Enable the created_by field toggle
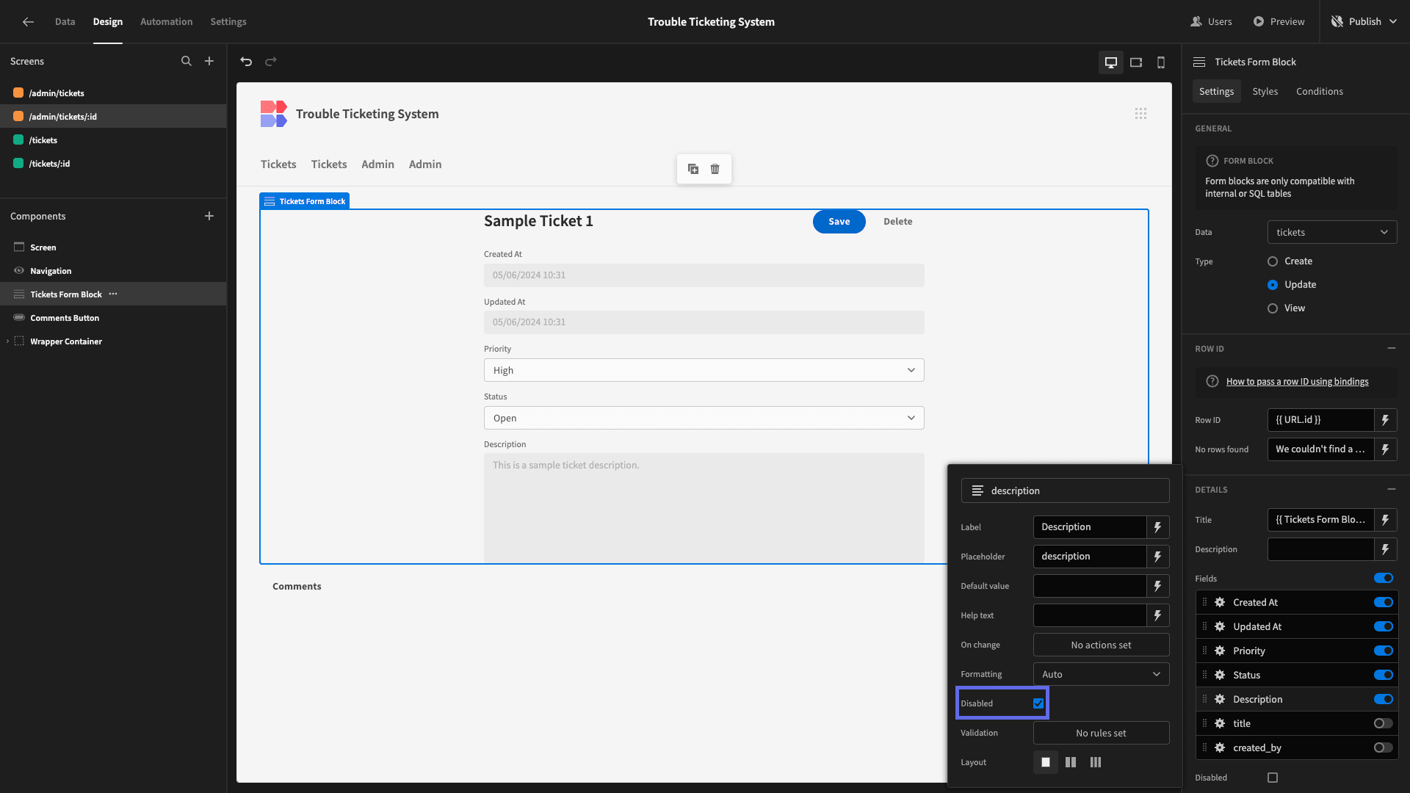This screenshot has width=1410, height=793. [1384, 747]
